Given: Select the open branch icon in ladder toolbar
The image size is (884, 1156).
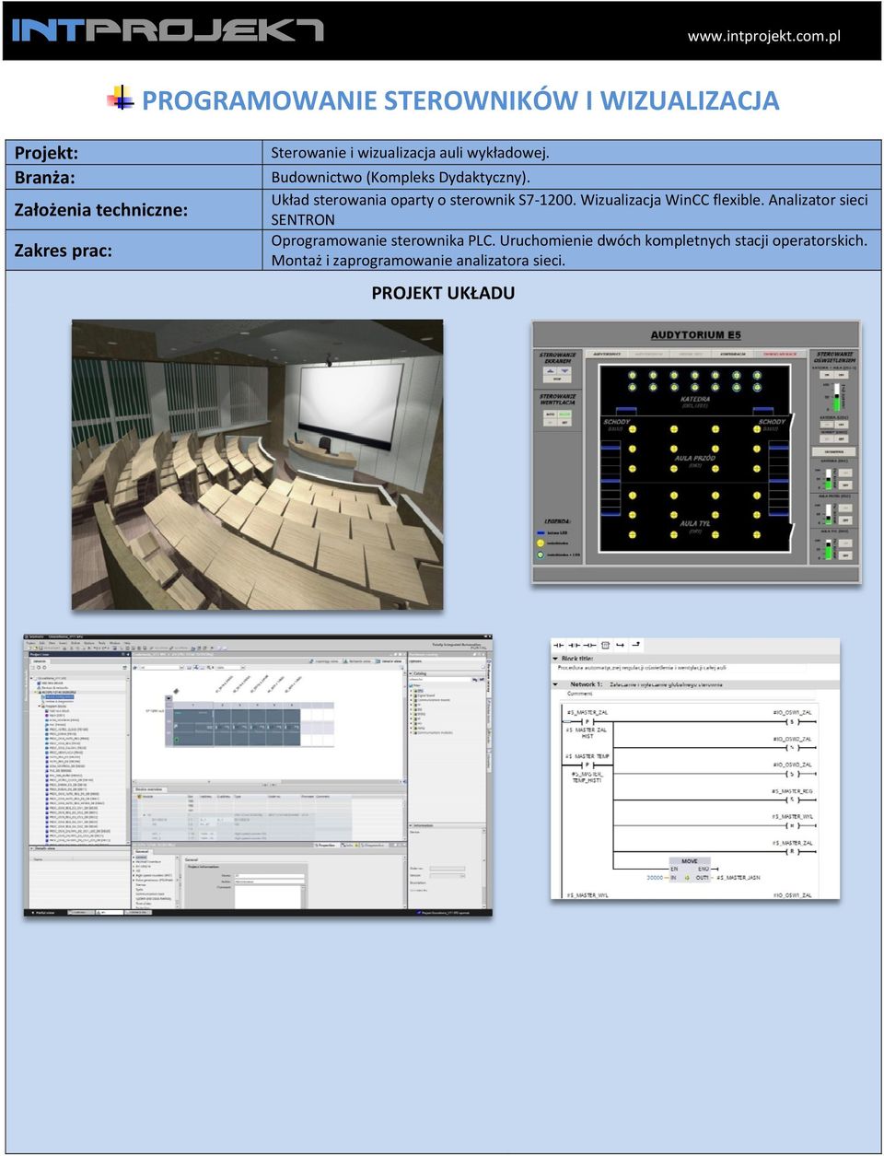Looking at the screenshot, I should 620,646.
